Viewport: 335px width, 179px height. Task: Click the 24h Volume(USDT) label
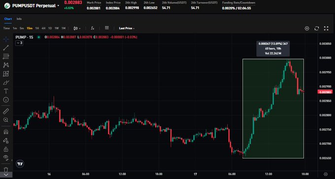tap(174, 3)
